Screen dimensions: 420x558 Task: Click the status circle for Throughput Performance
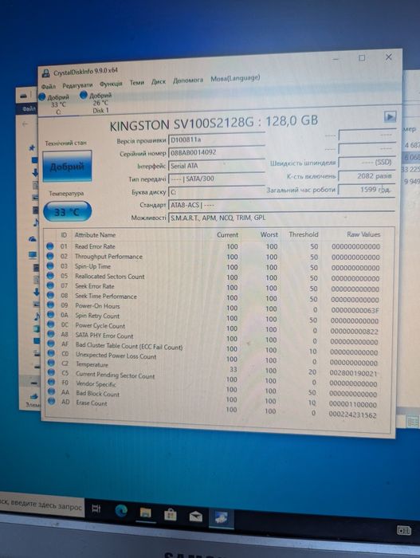pyautogui.click(x=50, y=256)
